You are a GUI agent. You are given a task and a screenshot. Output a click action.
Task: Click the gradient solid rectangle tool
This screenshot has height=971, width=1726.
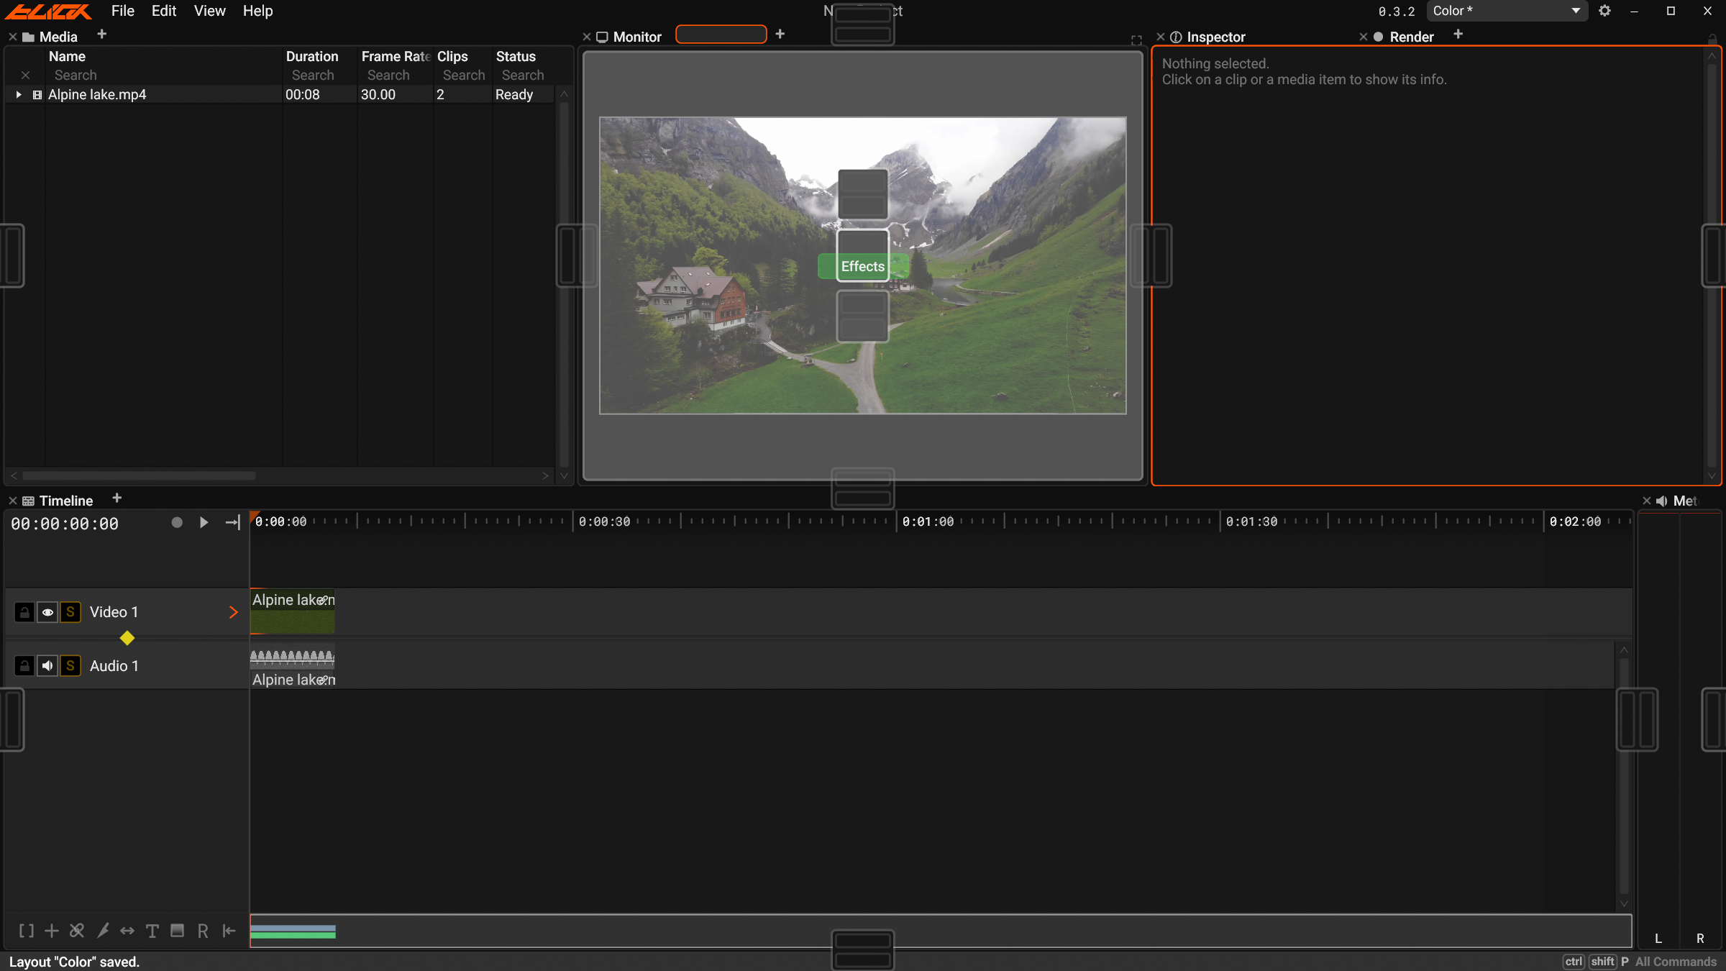click(177, 931)
